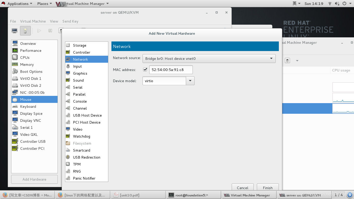Select Controller PCI entry
This screenshot has height=199, width=354.
tap(34, 148)
